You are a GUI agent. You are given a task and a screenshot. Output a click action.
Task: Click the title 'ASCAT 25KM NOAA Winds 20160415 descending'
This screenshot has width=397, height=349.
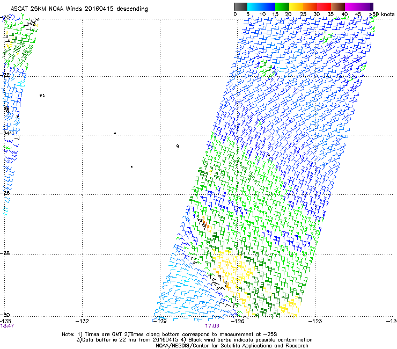click(79, 9)
